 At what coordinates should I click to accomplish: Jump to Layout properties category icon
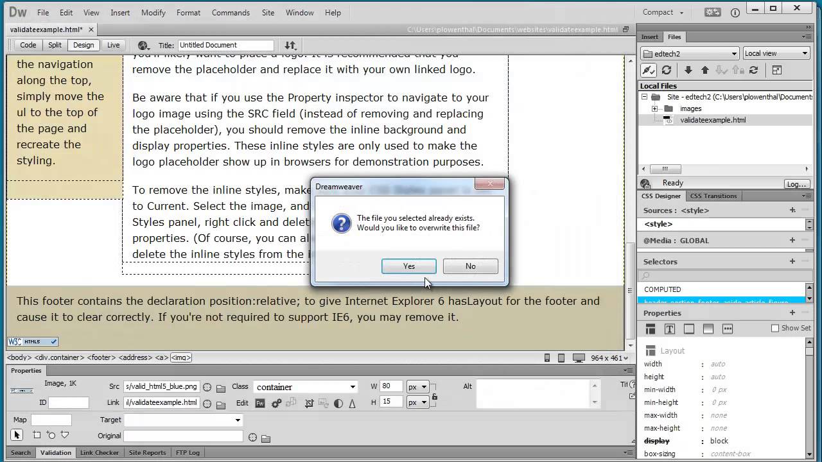point(651,329)
